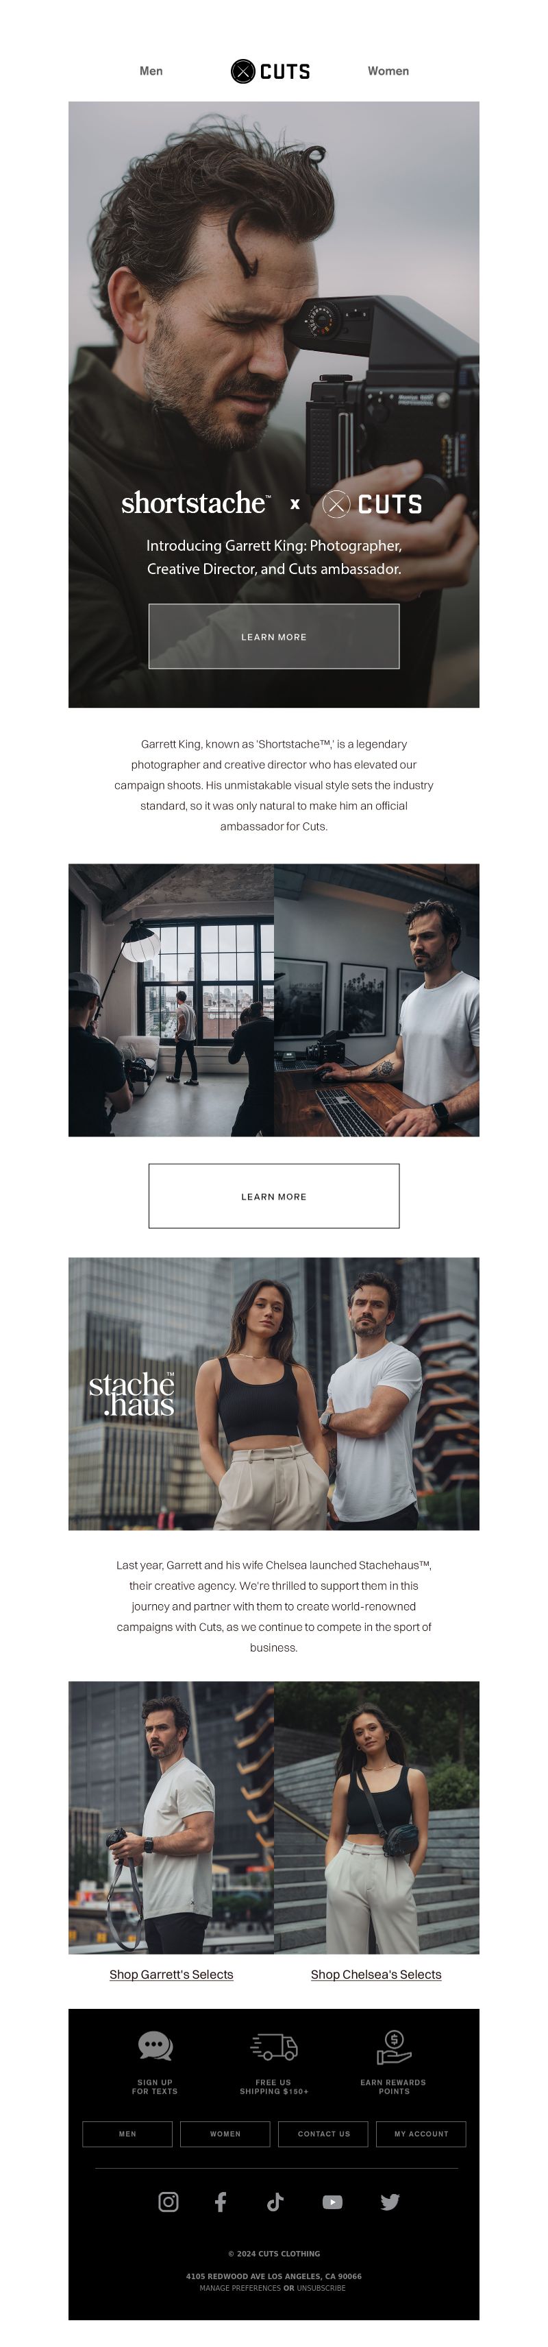Click the Cuts logo in the header

tap(271, 71)
